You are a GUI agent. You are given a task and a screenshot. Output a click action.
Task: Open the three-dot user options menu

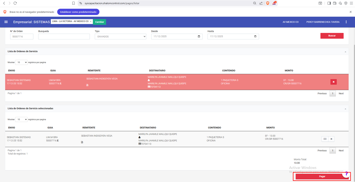pos(346,22)
